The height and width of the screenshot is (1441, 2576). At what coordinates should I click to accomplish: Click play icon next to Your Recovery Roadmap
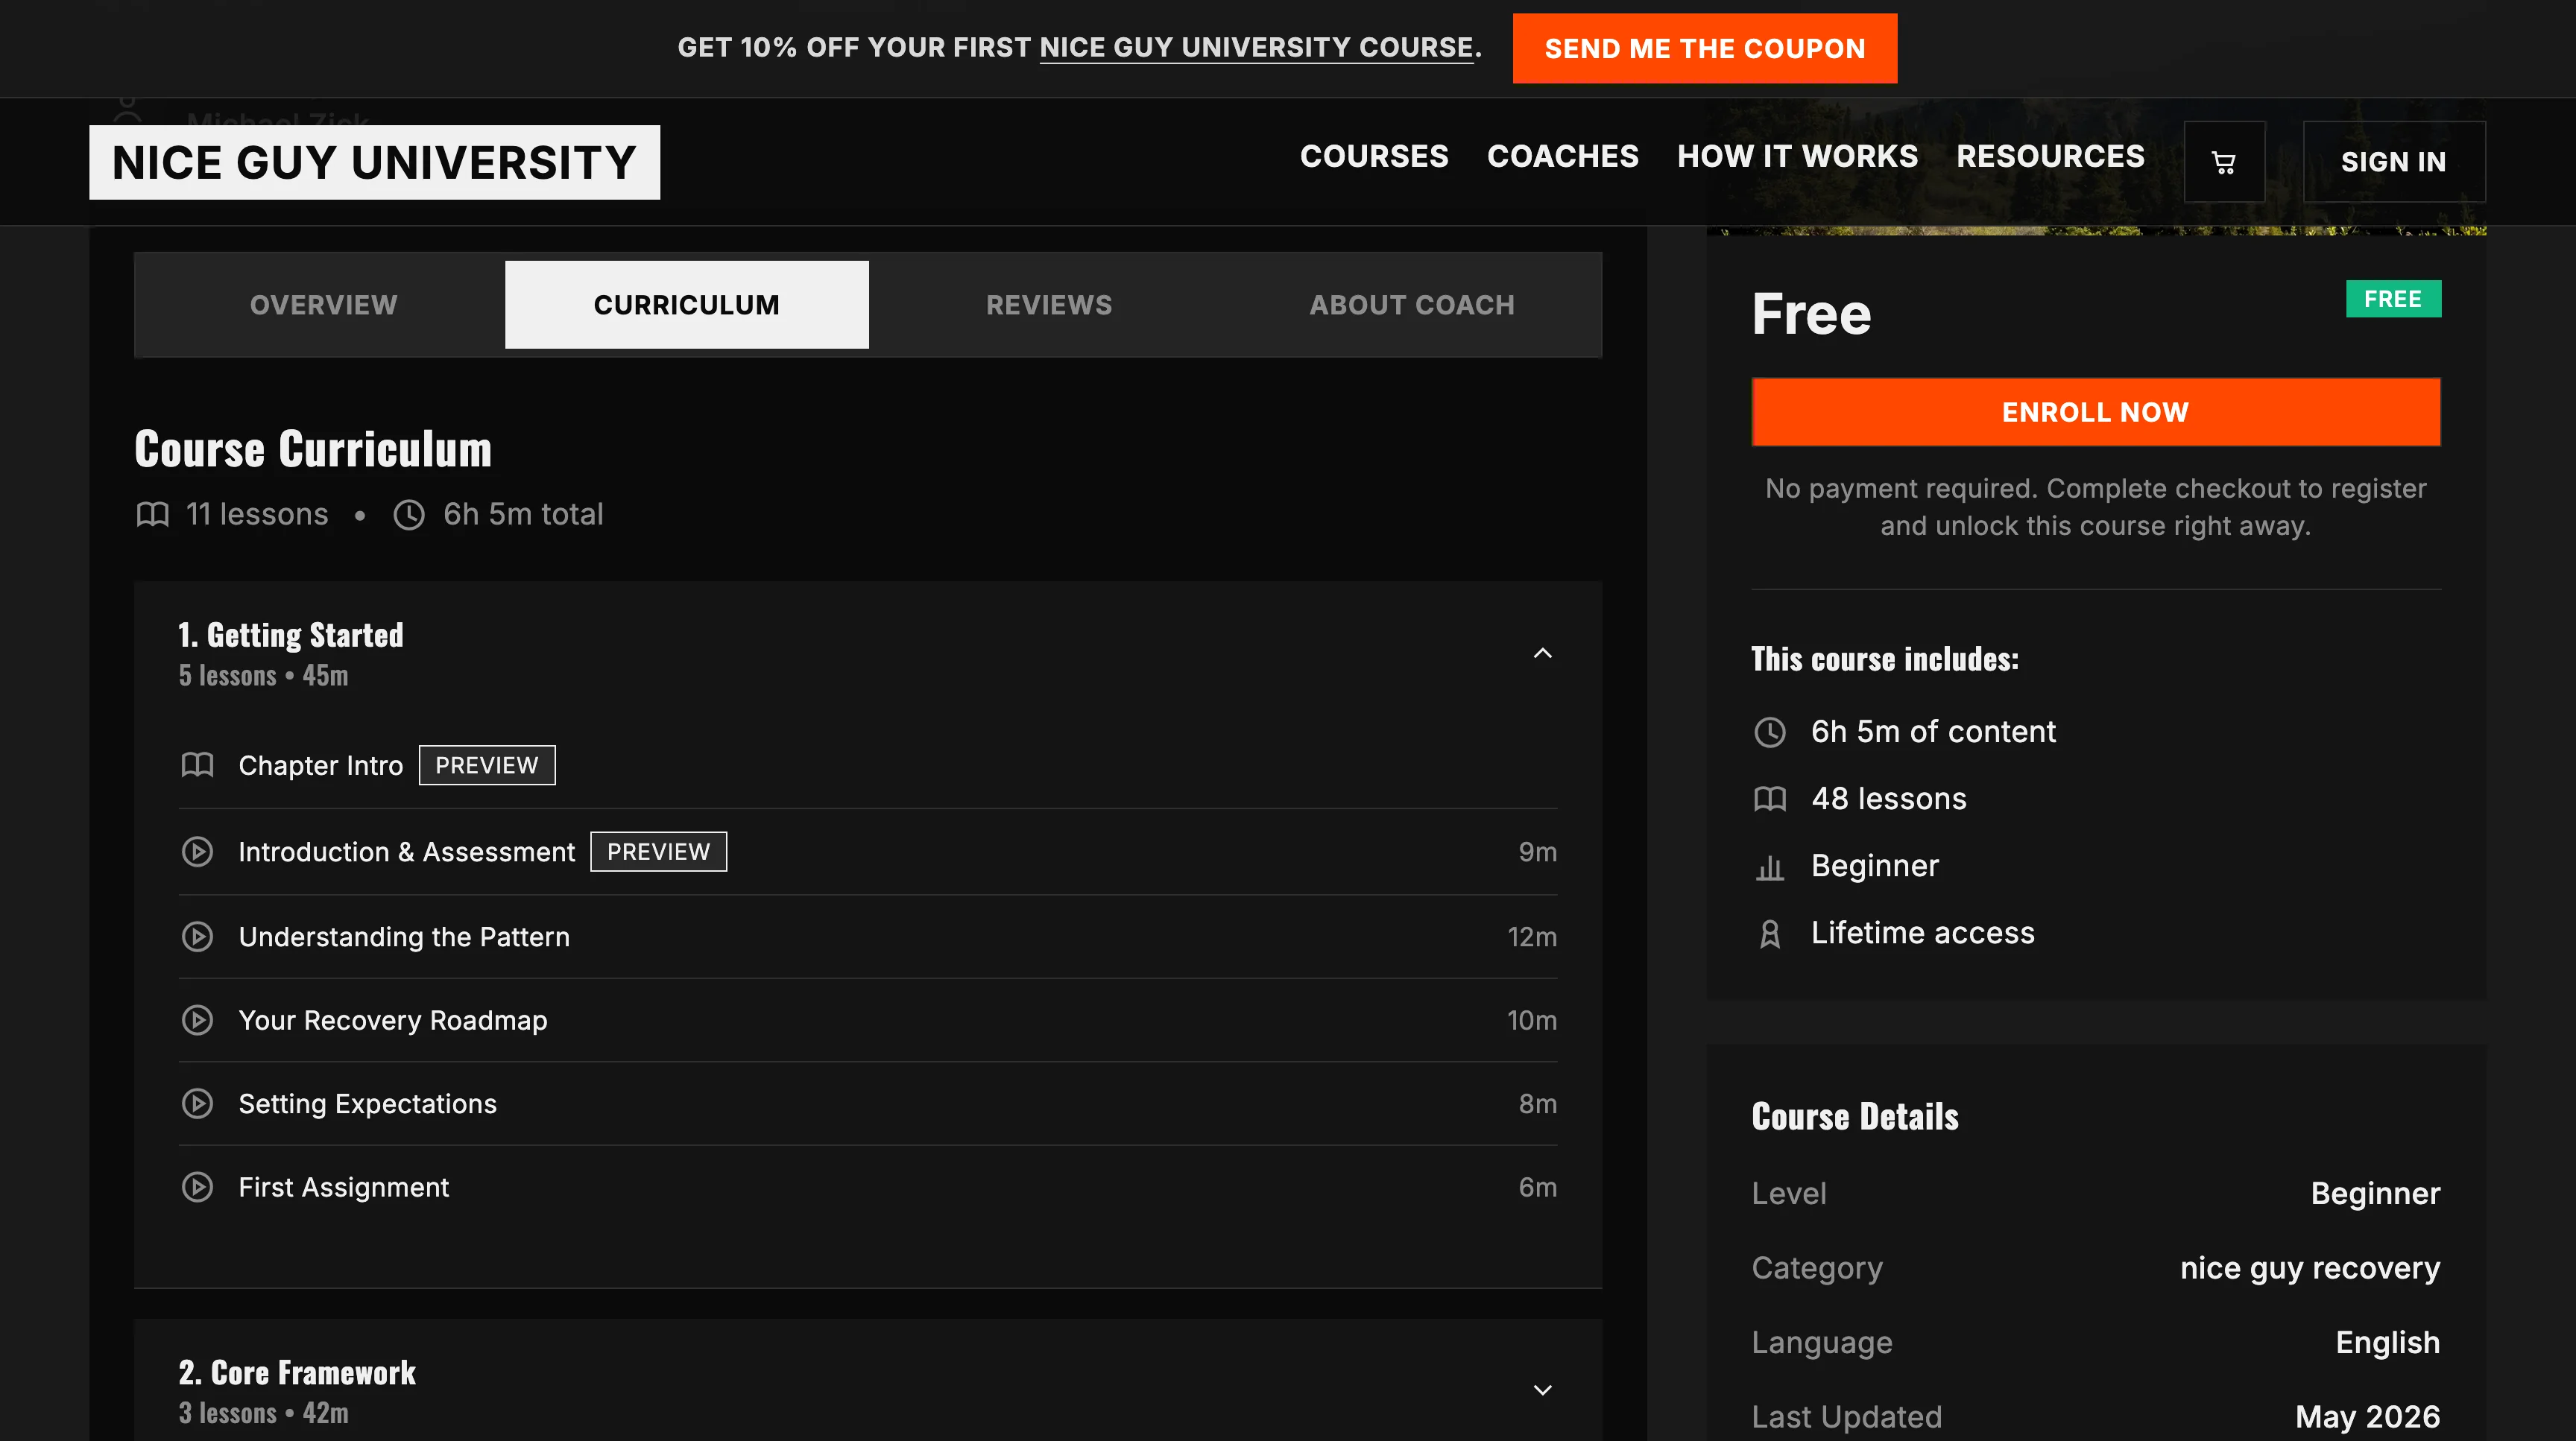coord(197,1020)
